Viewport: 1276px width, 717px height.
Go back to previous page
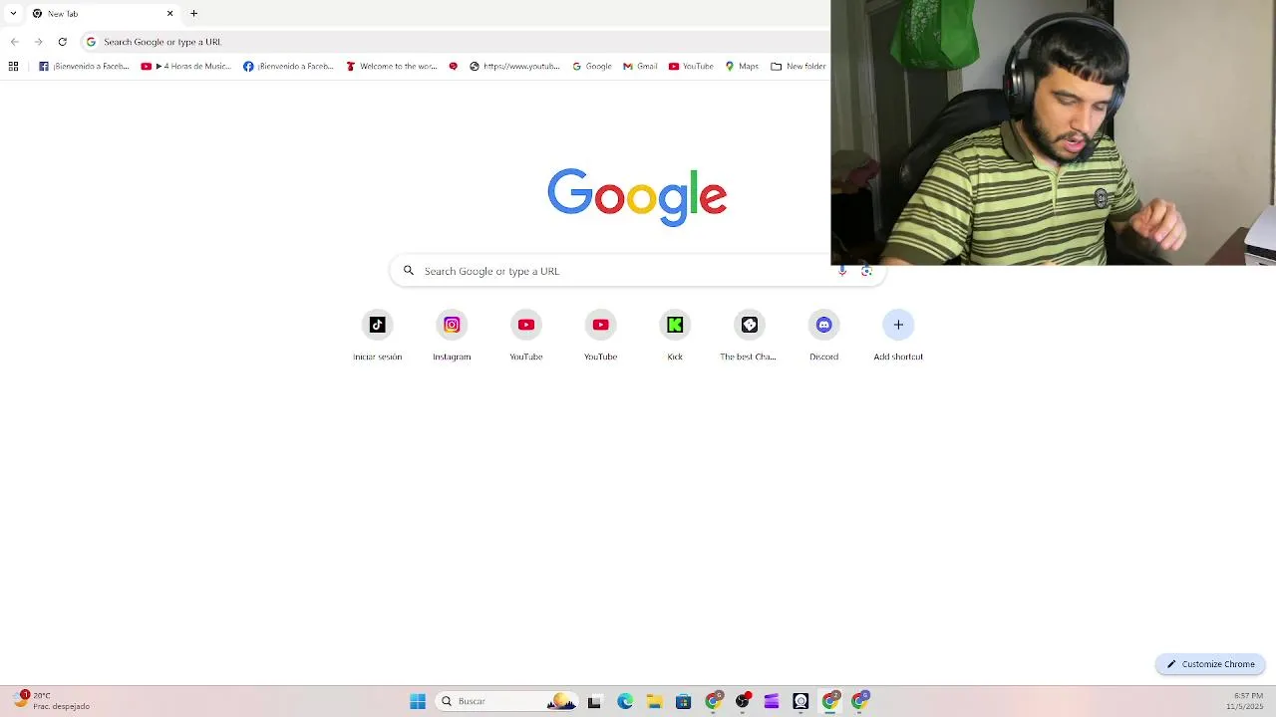[x=14, y=42]
